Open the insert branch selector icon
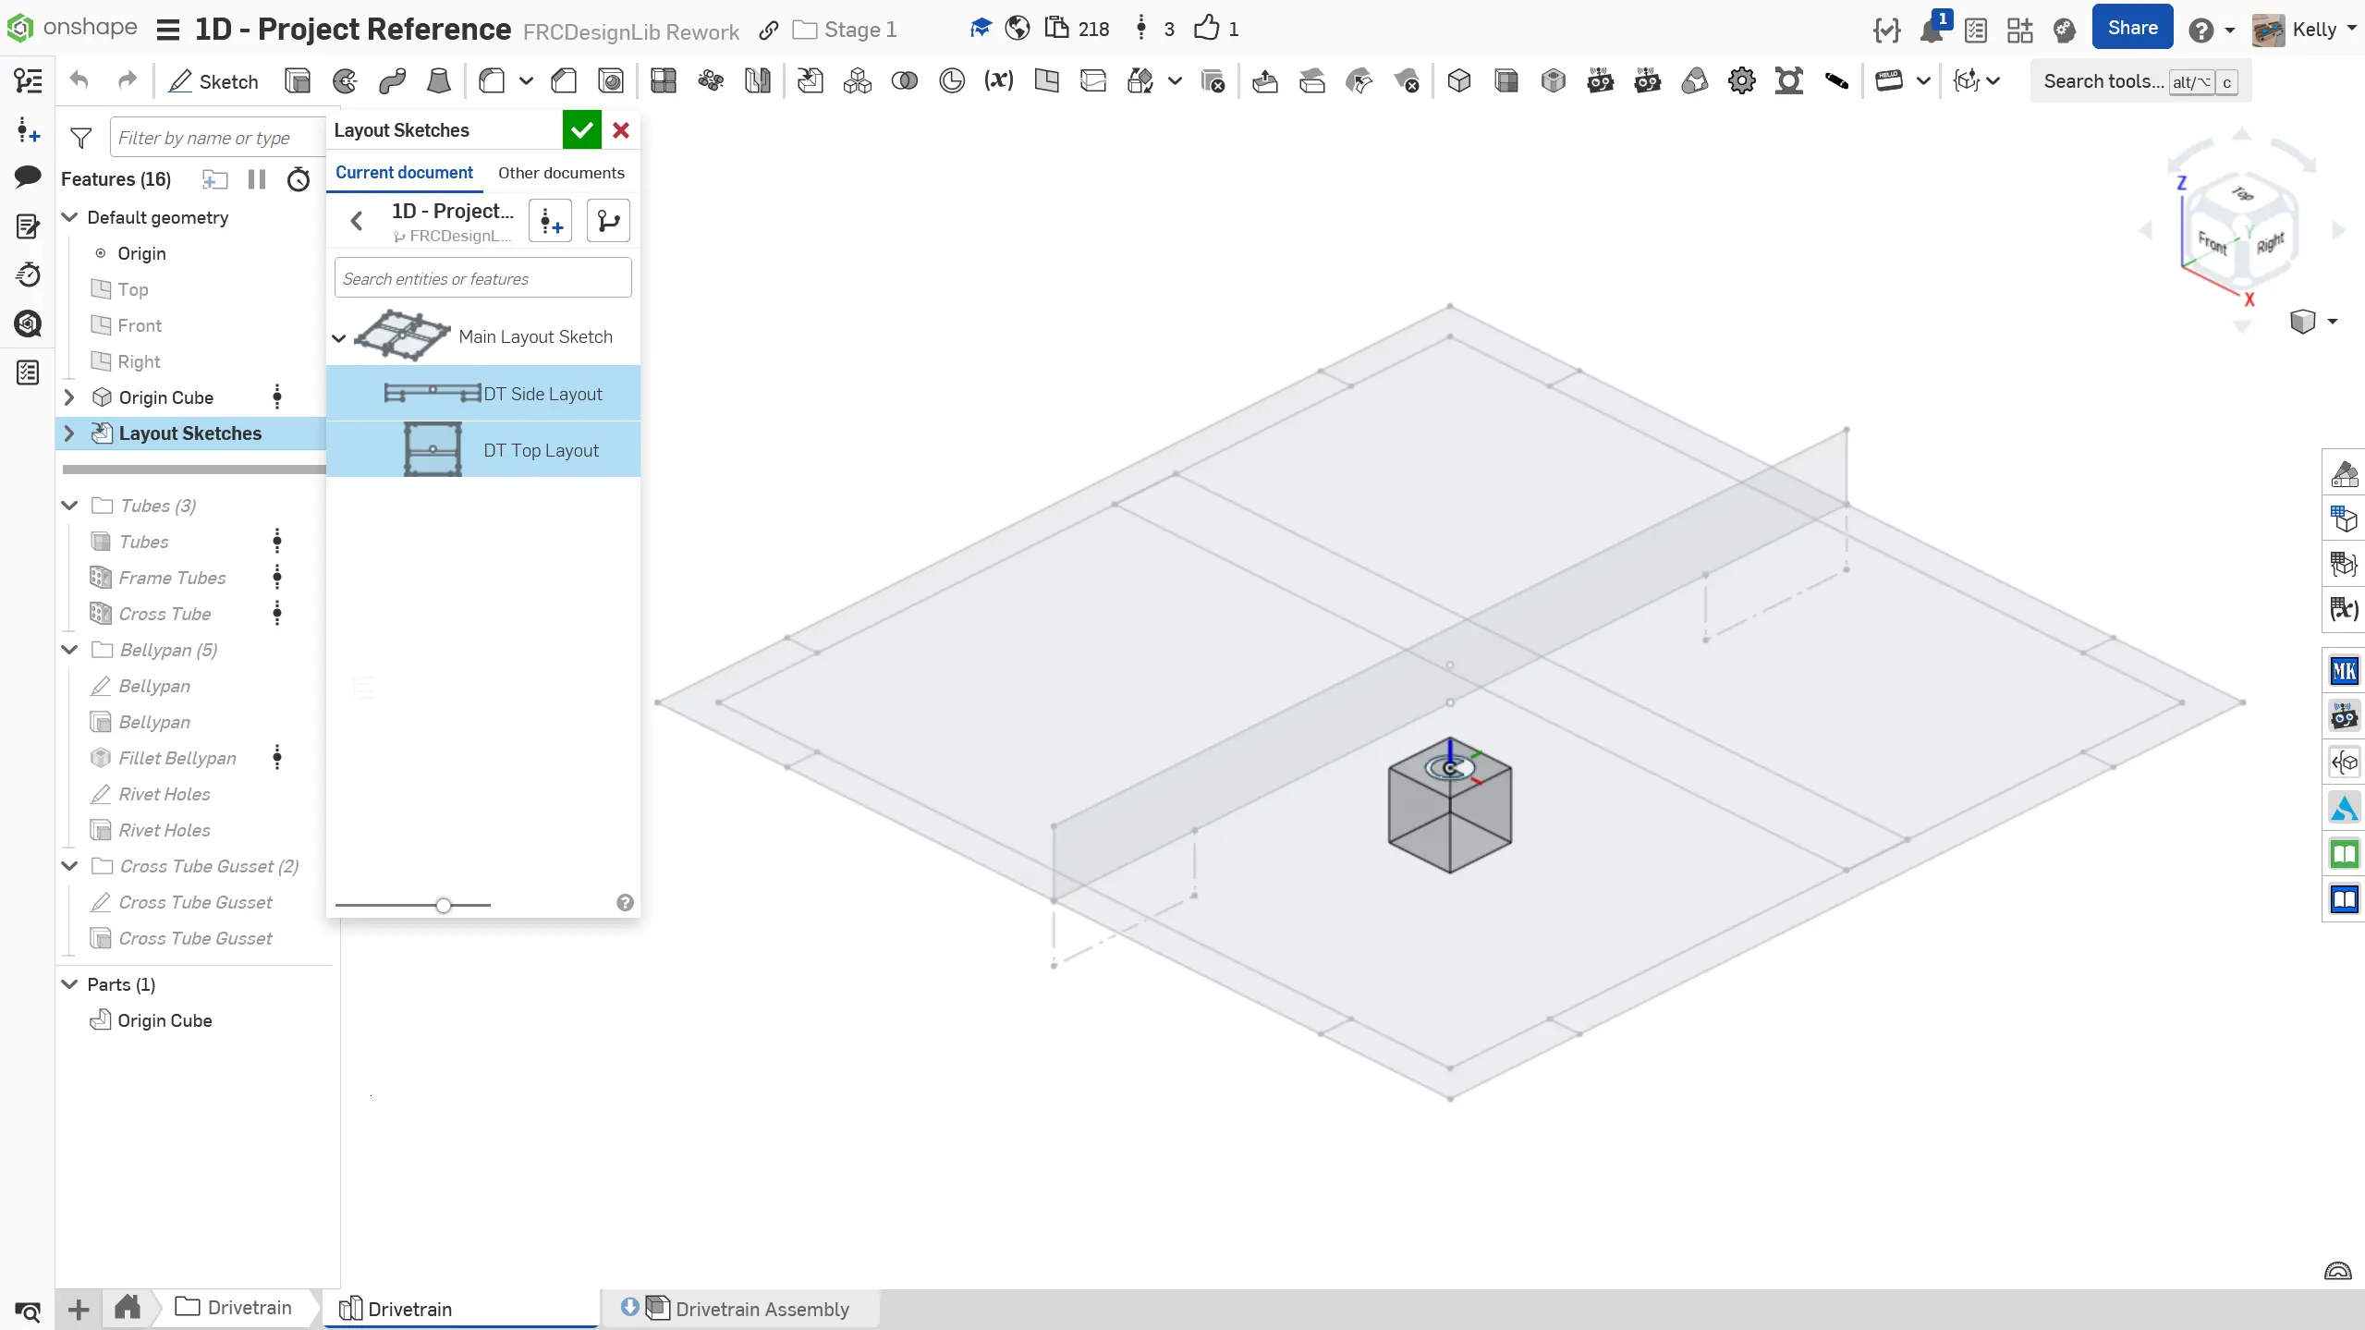The image size is (2365, 1330). tap(608, 221)
